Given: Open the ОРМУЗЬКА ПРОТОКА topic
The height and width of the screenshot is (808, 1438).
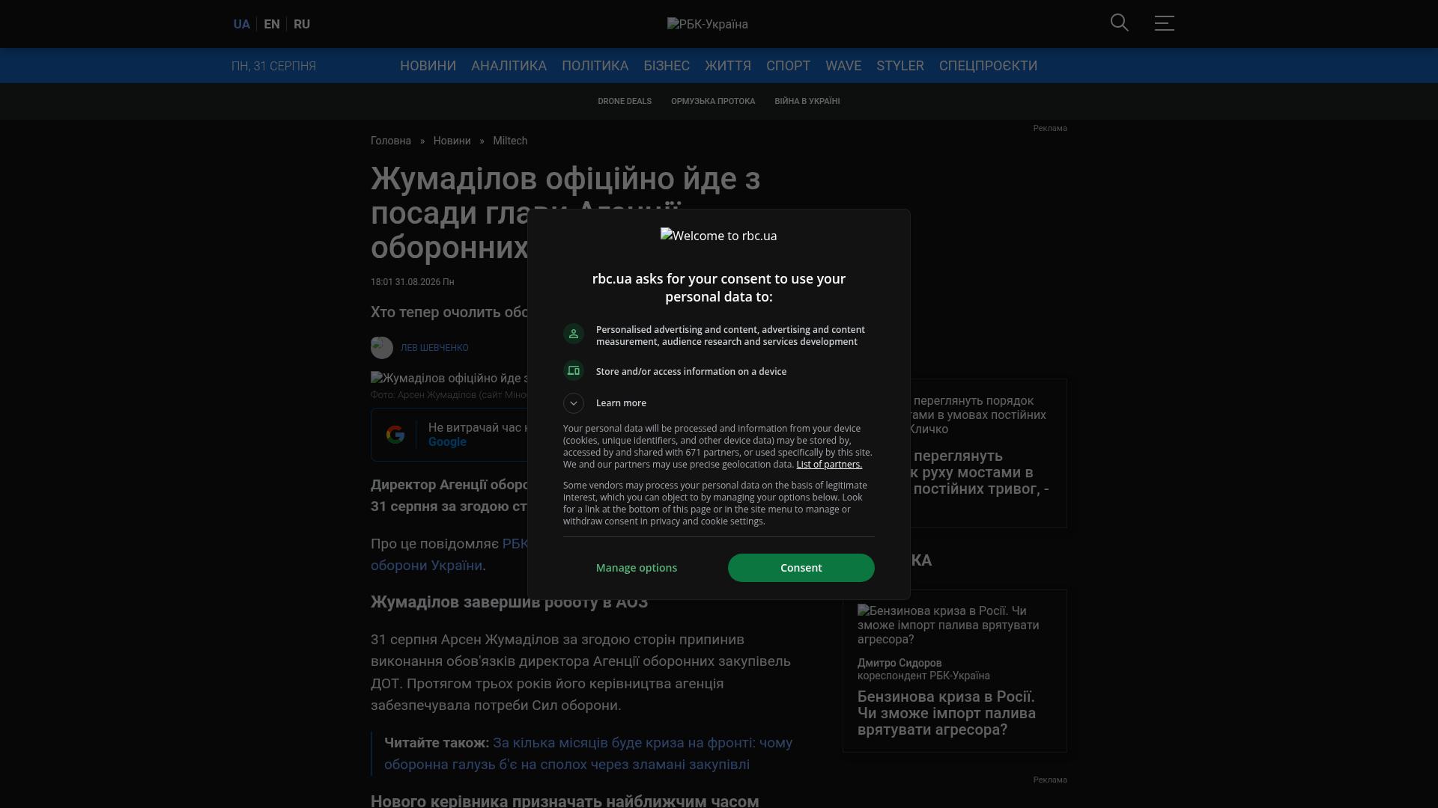Looking at the screenshot, I should point(713,101).
